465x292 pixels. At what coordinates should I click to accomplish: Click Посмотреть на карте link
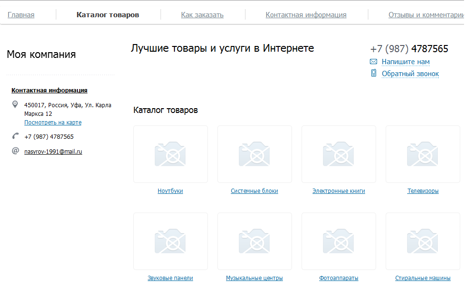53,123
